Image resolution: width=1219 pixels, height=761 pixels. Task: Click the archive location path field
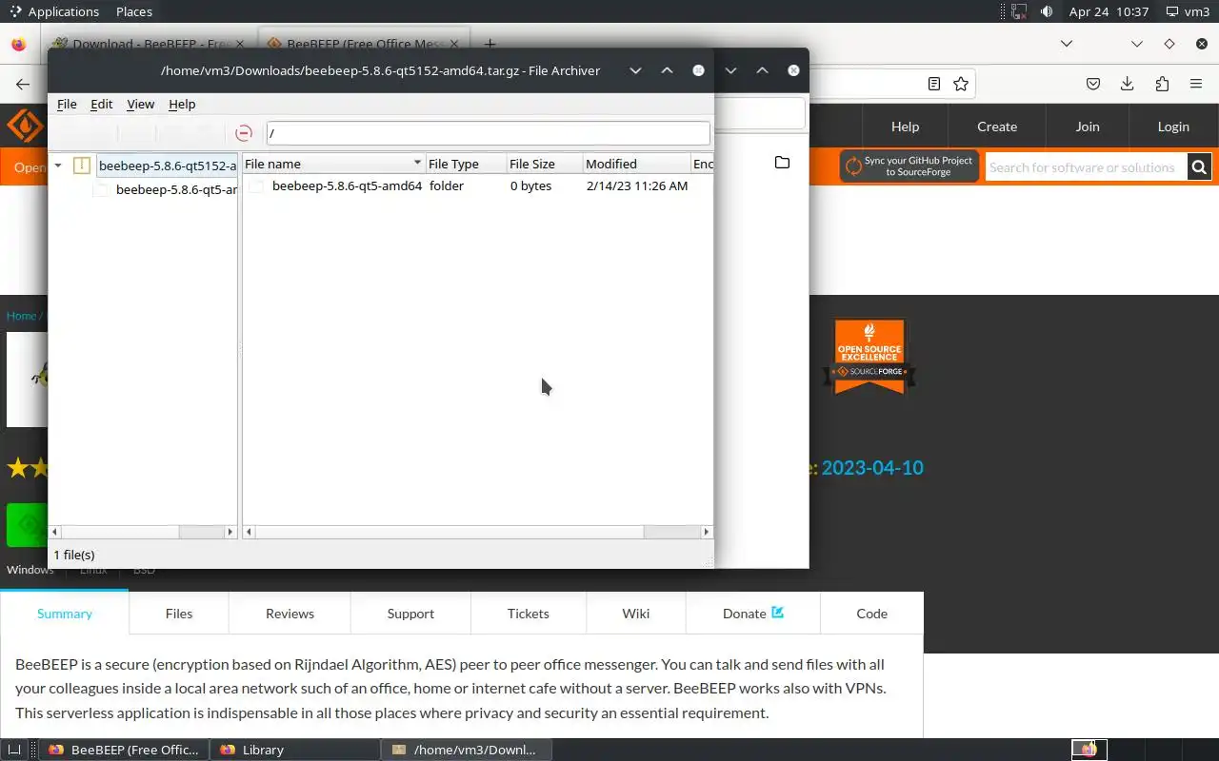point(488,133)
